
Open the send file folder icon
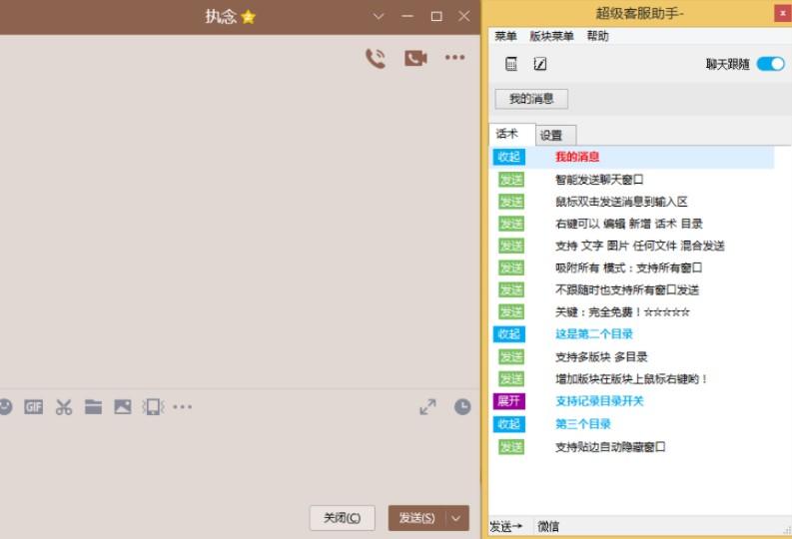click(93, 406)
